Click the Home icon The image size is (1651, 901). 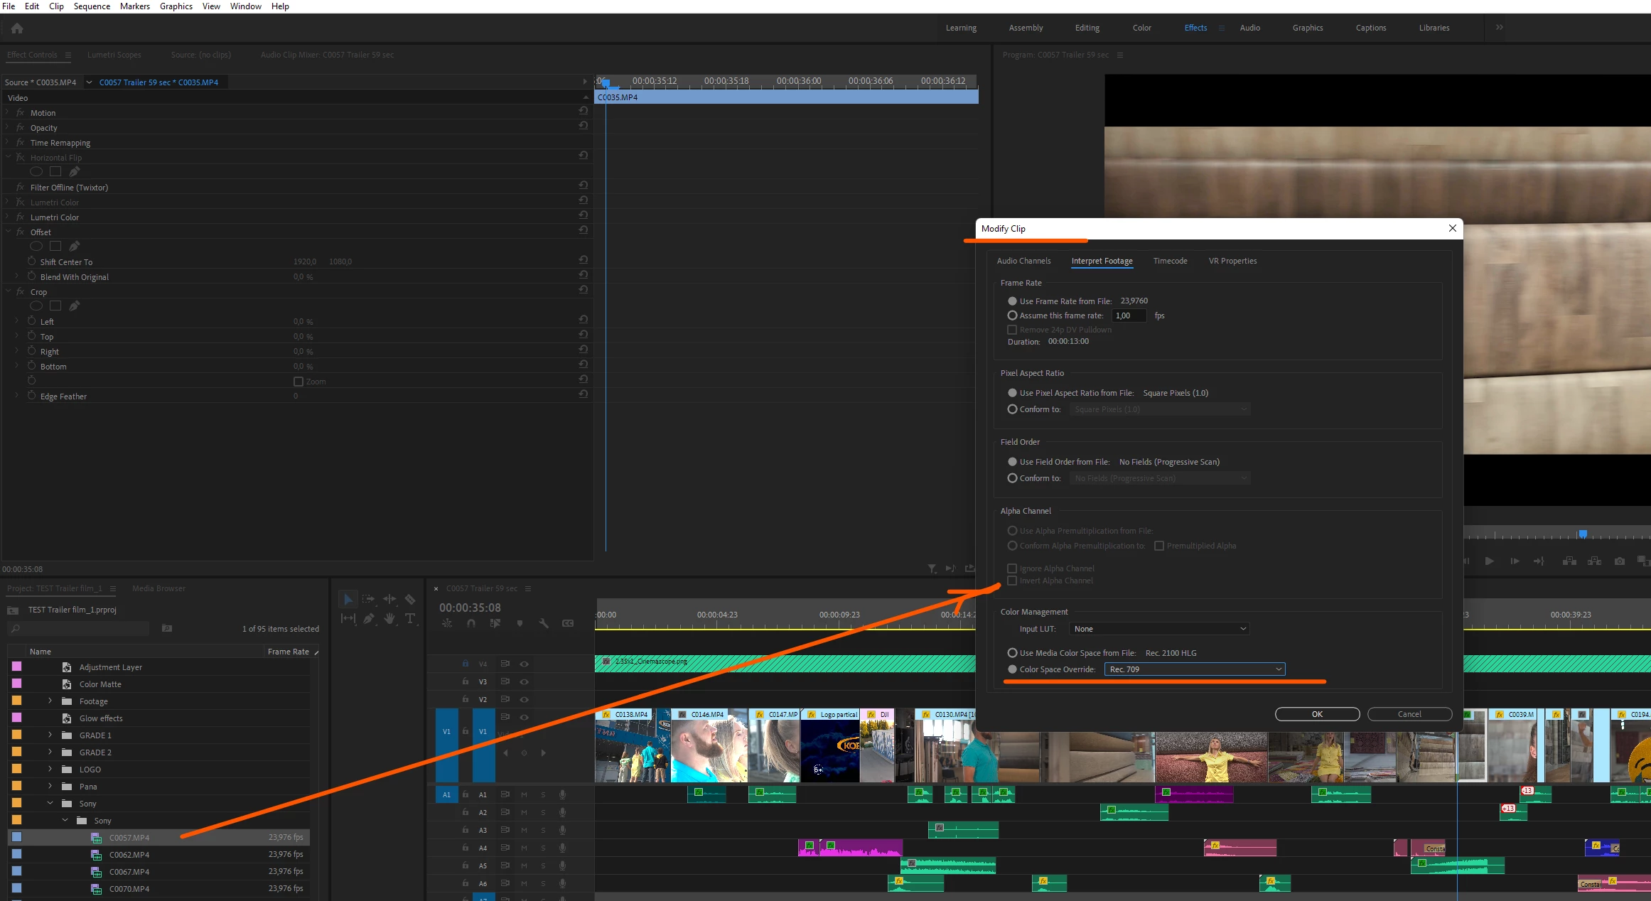coord(17,28)
